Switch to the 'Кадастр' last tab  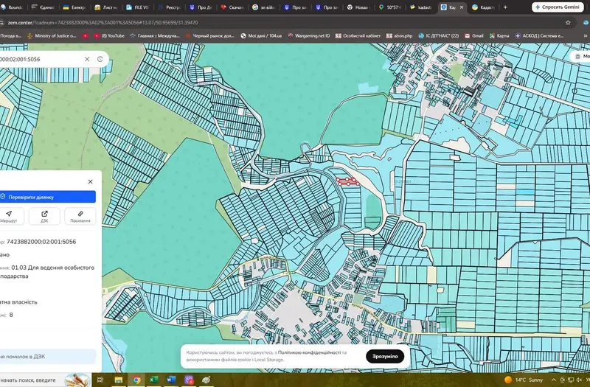pos(484,7)
